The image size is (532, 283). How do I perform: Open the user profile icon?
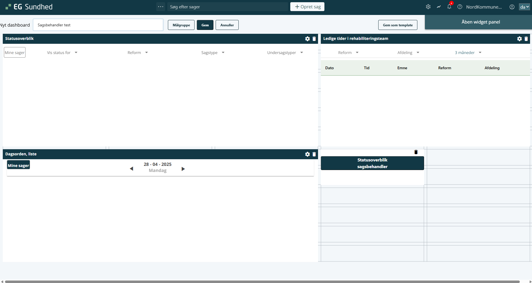pos(512,7)
